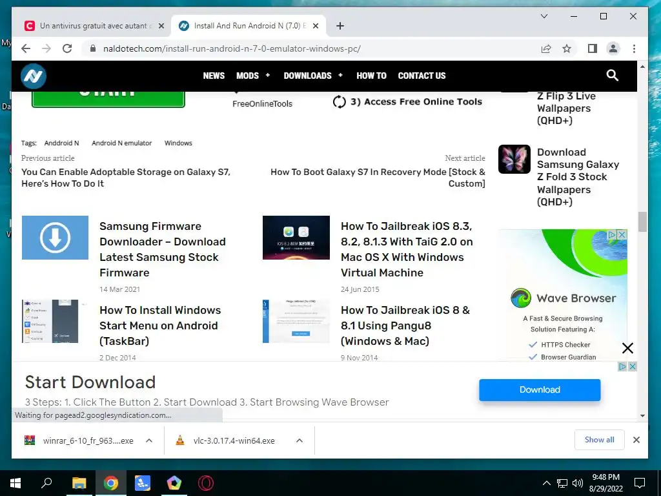Screen dimensions: 661x496
Task: Click the page vertical scrollbar thumb
Action: 642,222
